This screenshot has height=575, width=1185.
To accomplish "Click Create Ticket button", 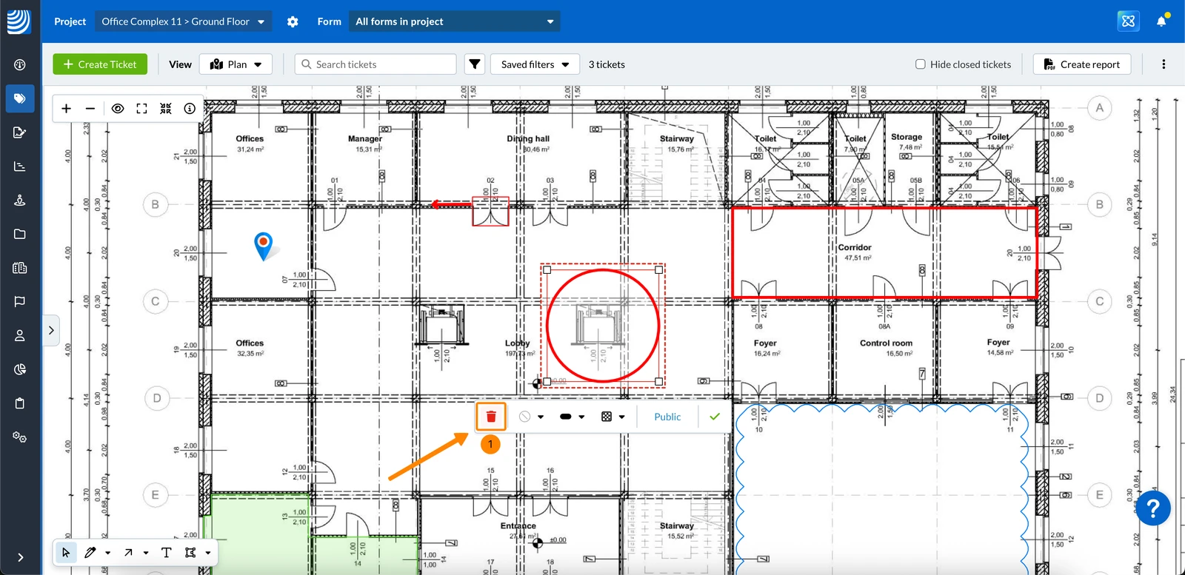I will (100, 64).
